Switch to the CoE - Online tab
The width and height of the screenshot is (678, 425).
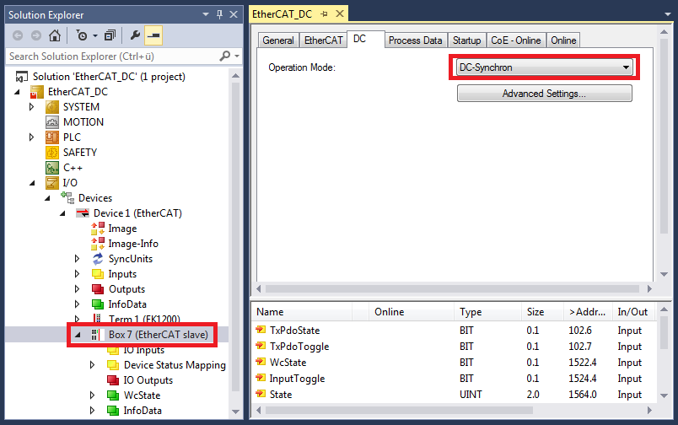tap(516, 40)
